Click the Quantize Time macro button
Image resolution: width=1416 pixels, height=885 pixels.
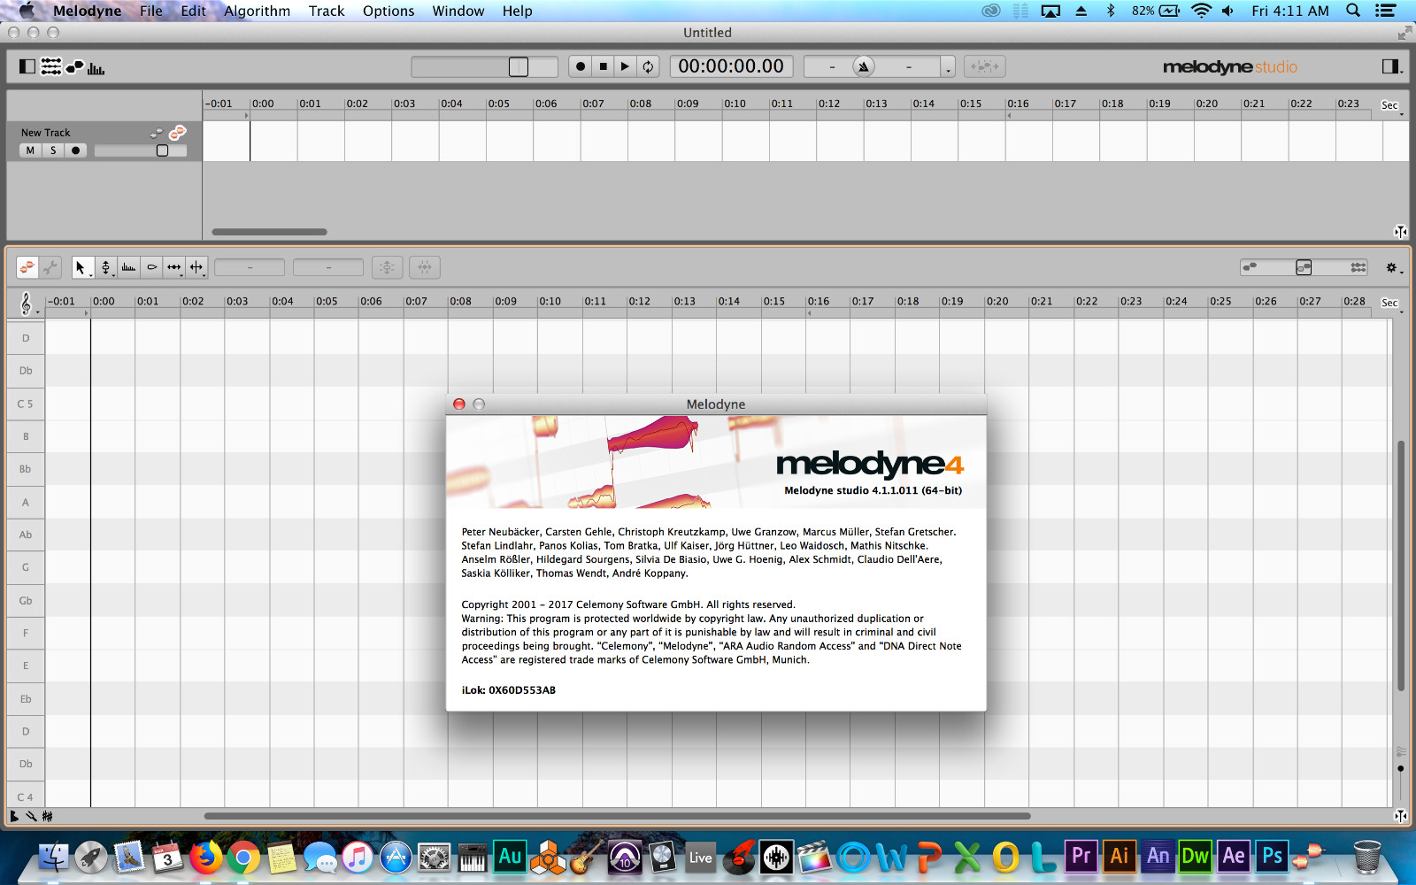(x=425, y=267)
